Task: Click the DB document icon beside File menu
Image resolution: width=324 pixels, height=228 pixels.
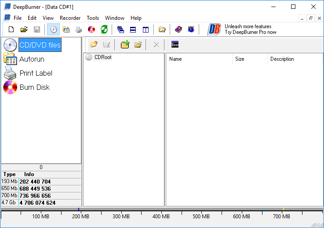Action: [x=7, y=18]
